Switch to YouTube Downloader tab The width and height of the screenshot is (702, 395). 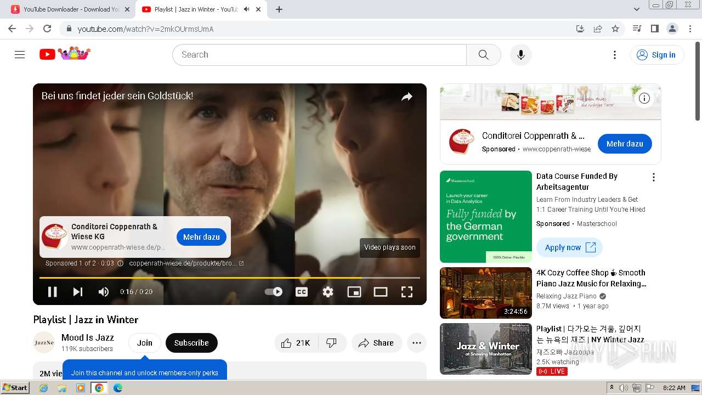click(70, 9)
